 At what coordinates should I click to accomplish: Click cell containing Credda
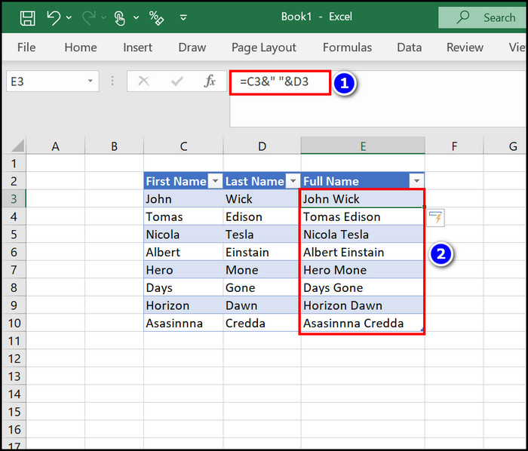click(262, 323)
